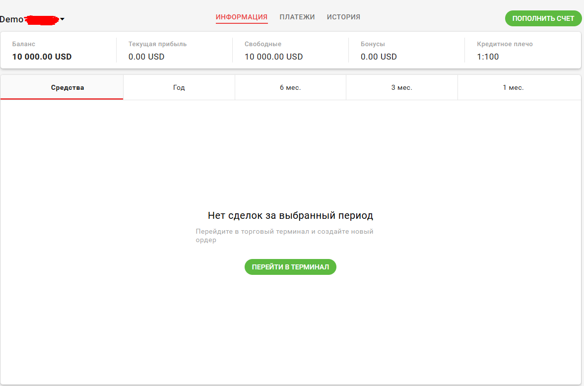Switch to the ИНФОРМАЦИЯ tab

(x=242, y=17)
